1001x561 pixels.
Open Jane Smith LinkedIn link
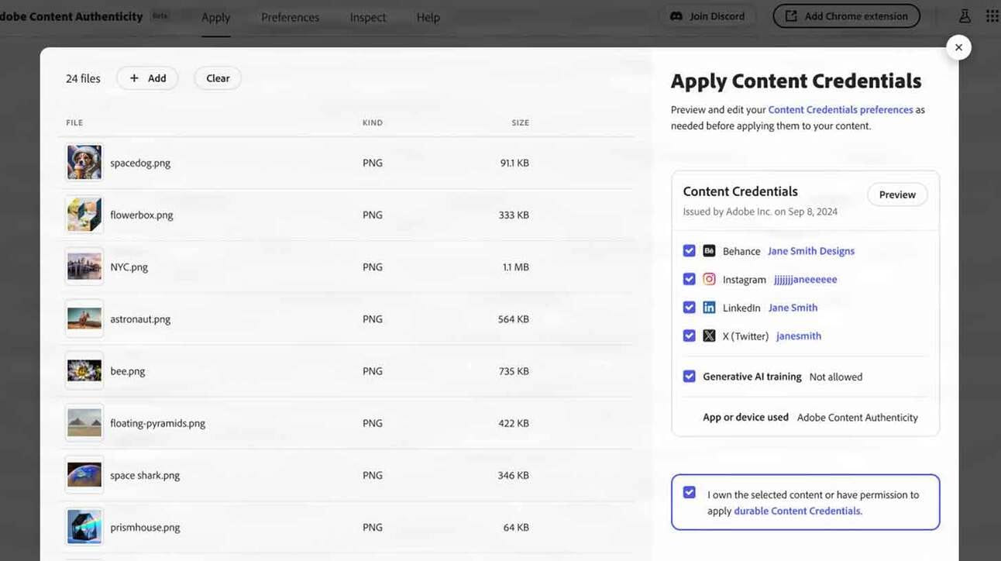pyautogui.click(x=793, y=308)
